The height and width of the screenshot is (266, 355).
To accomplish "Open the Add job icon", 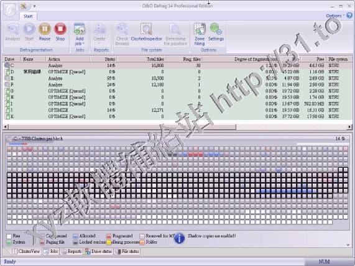I will pyautogui.click(x=80, y=29).
